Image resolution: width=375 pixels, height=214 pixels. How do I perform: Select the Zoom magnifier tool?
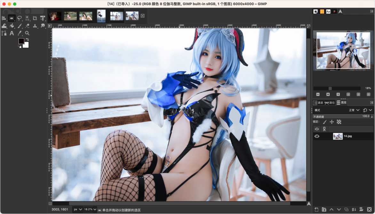27,33
